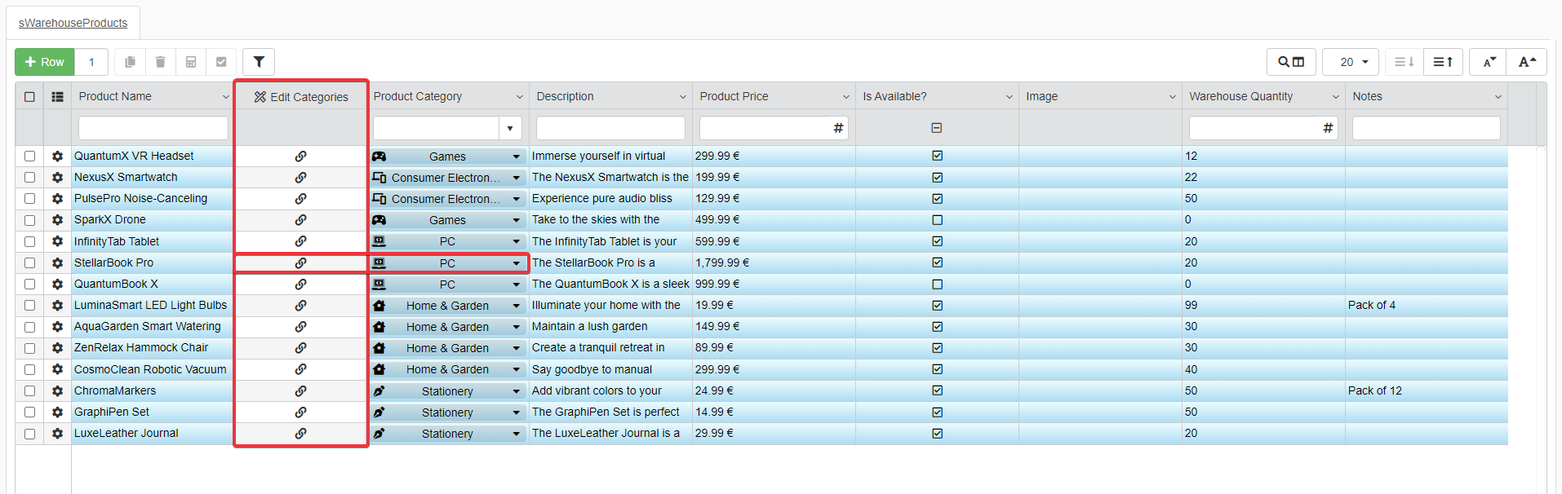Open the page size dropdown showing 20
This screenshot has width=1562, height=494.
[1351, 62]
